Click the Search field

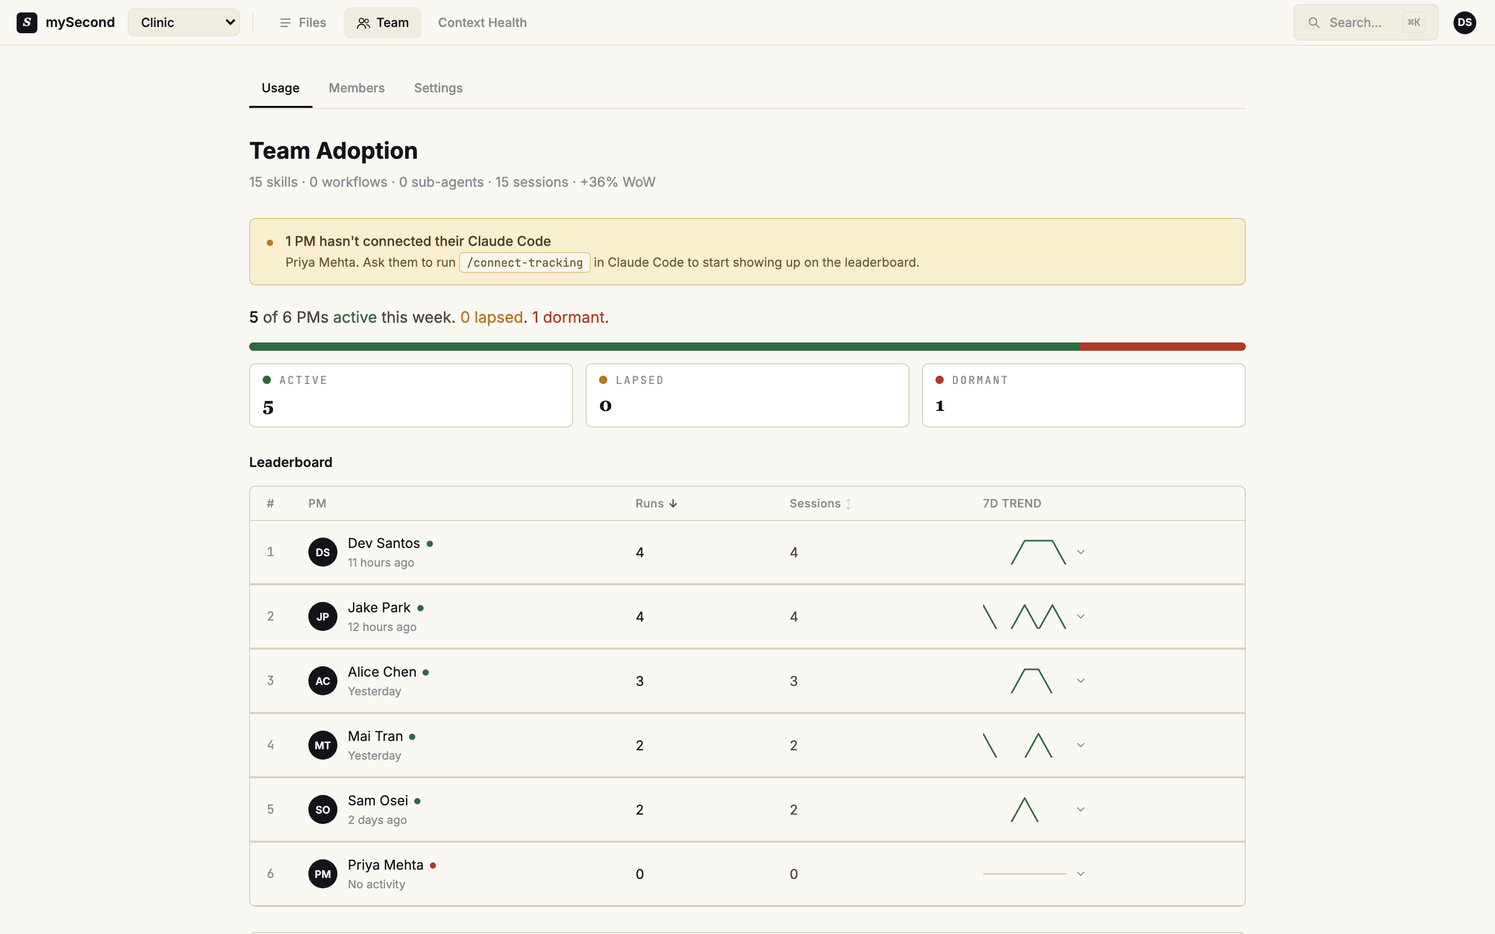[x=1366, y=22]
